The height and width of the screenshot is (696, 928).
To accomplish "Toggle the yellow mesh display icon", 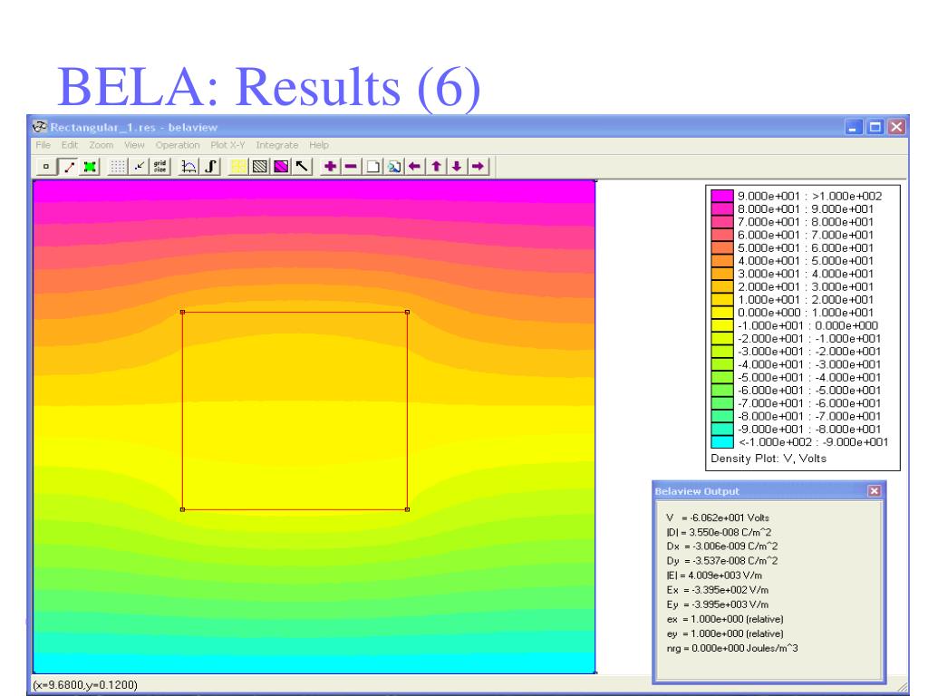I will (x=238, y=167).
